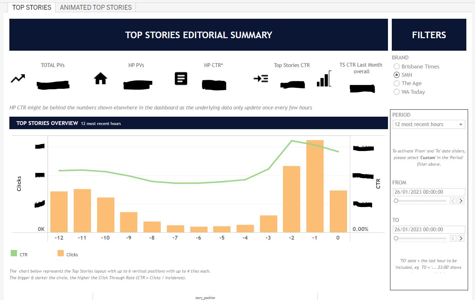Screen dimensions: 475x300
Task: Click the green CTR legend swatch
Action: click(14, 253)
